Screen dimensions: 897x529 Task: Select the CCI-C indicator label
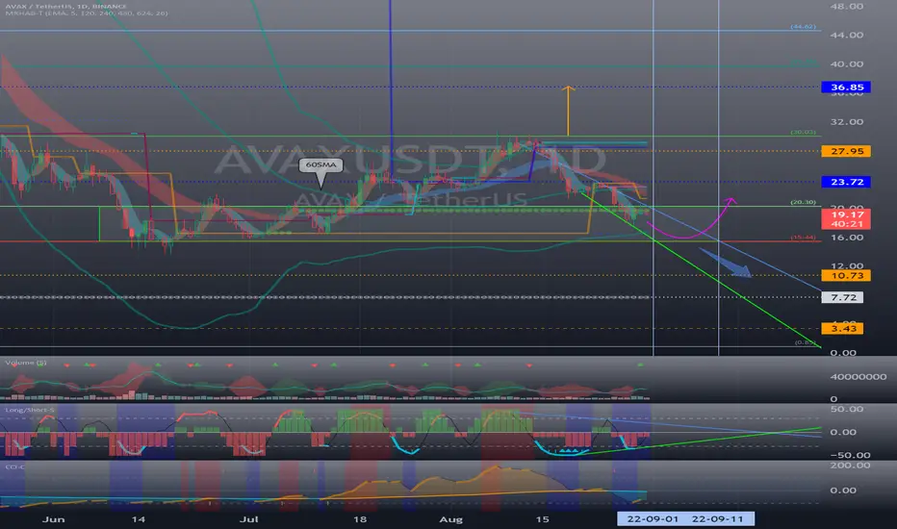click(x=14, y=467)
